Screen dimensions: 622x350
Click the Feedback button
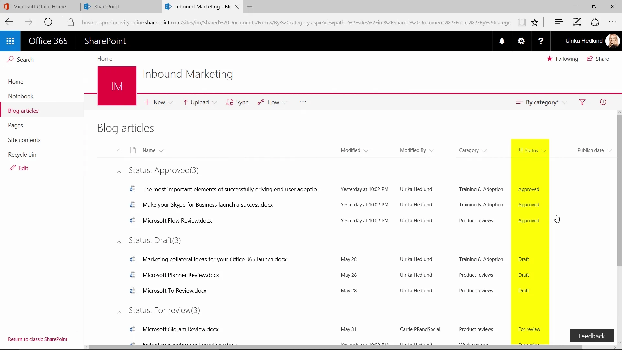pos(591,336)
